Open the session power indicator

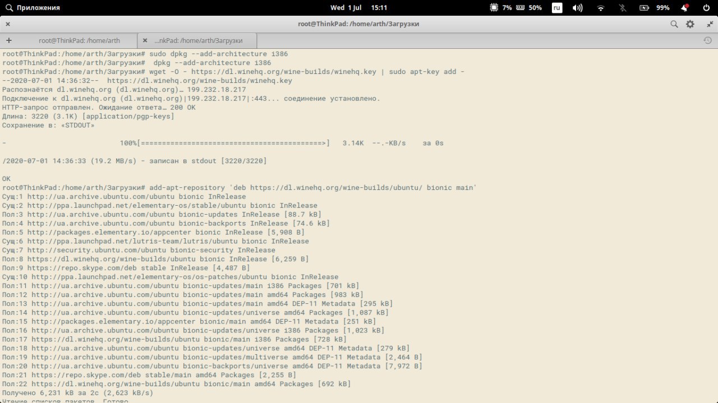[706, 8]
